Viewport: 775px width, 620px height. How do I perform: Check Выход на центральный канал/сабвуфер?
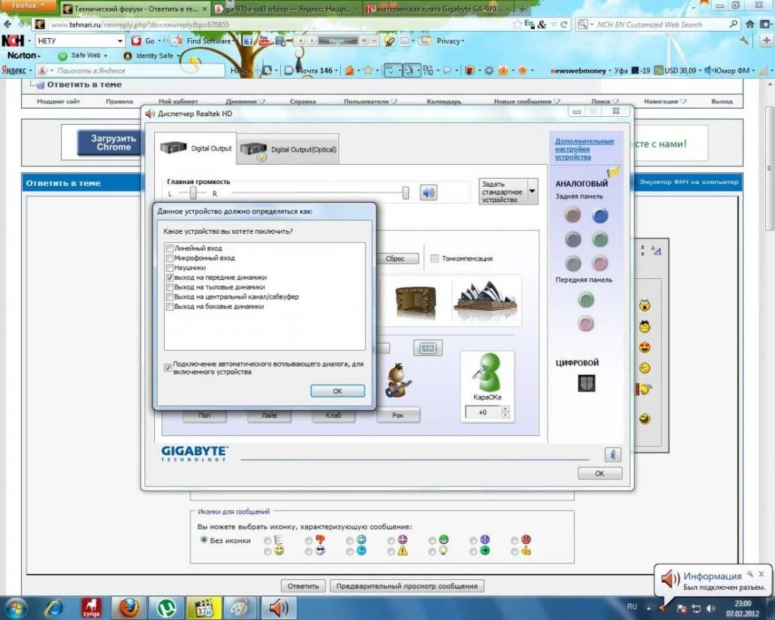(x=170, y=297)
